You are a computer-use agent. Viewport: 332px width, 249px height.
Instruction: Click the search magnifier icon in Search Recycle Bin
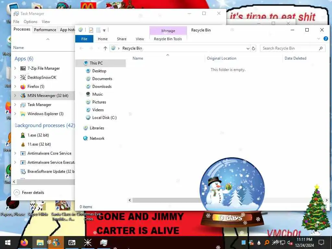[x=321, y=48]
